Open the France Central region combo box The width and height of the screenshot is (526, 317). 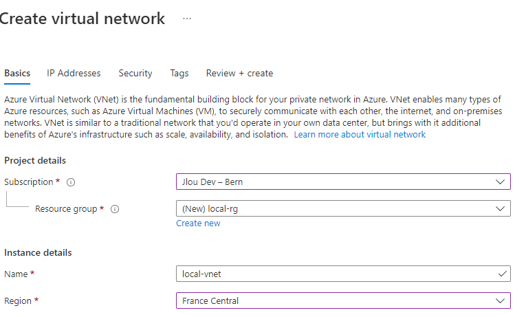click(x=343, y=300)
